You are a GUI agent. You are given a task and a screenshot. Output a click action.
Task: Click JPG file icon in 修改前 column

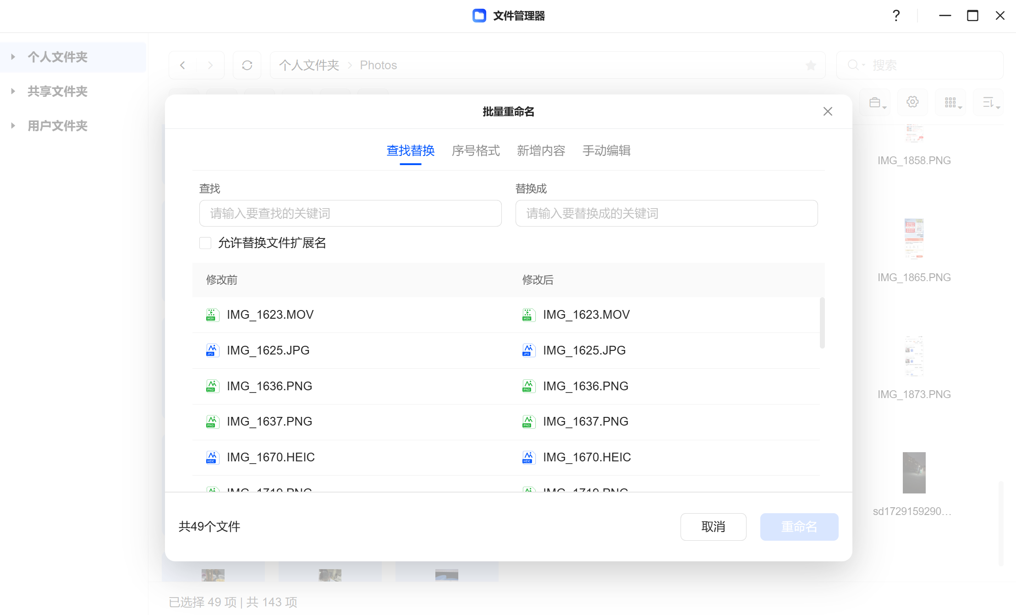click(x=212, y=350)
